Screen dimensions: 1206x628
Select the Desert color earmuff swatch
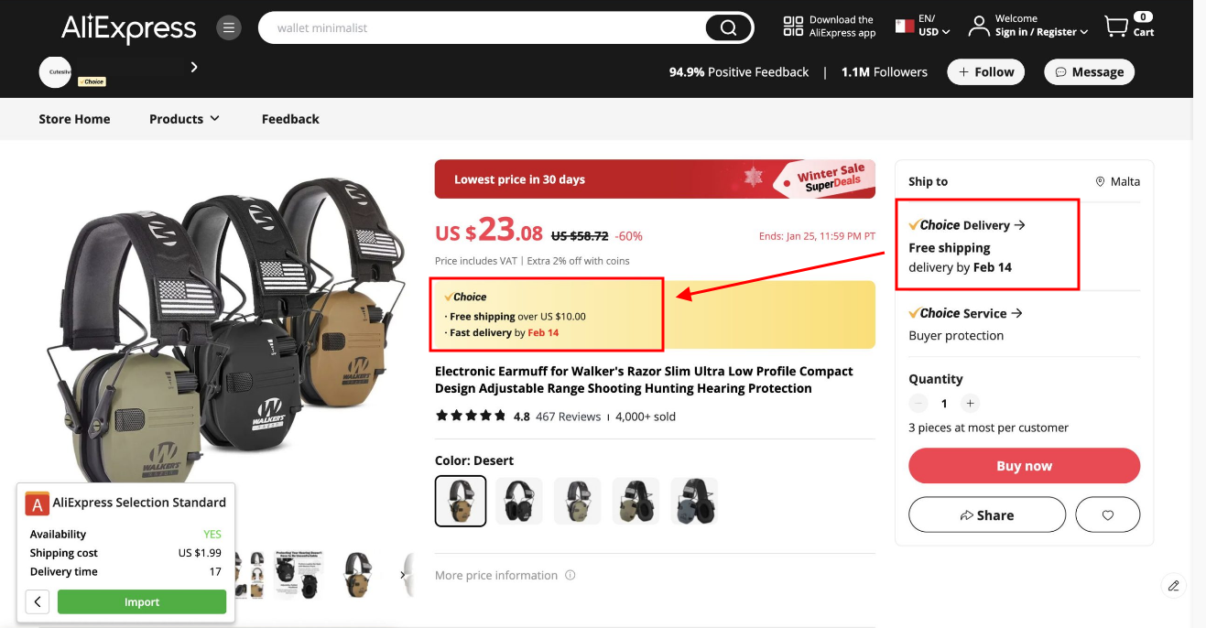tap(461, 501)
